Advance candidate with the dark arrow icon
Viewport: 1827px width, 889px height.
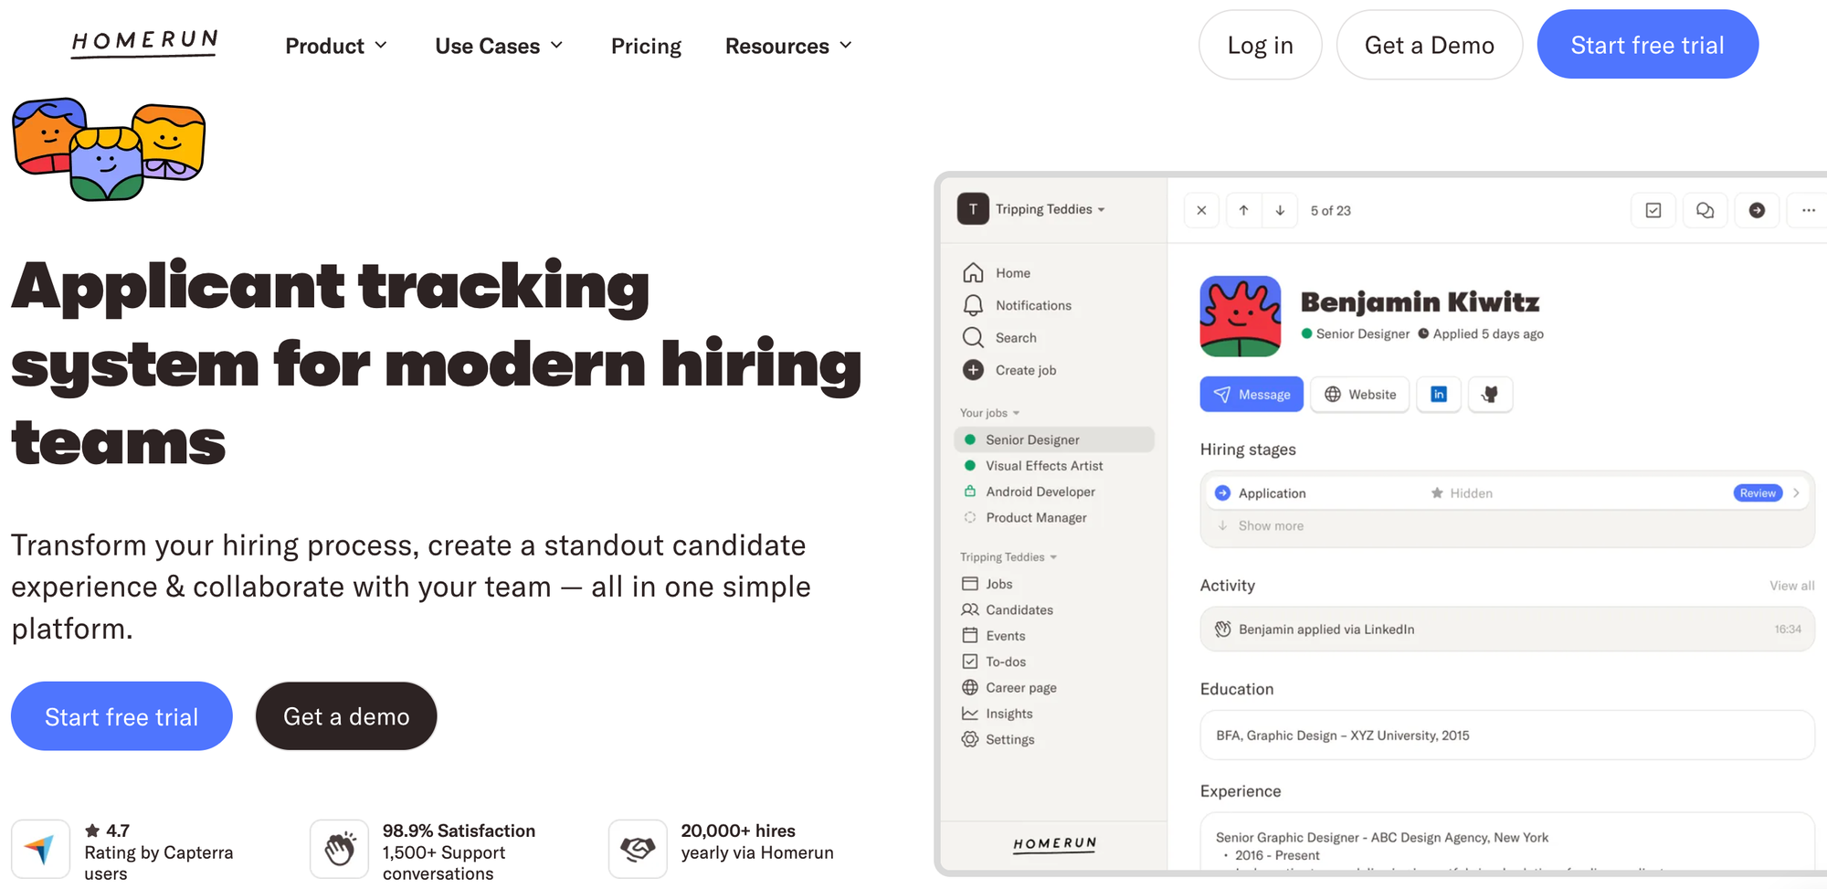pos(1757,210)
